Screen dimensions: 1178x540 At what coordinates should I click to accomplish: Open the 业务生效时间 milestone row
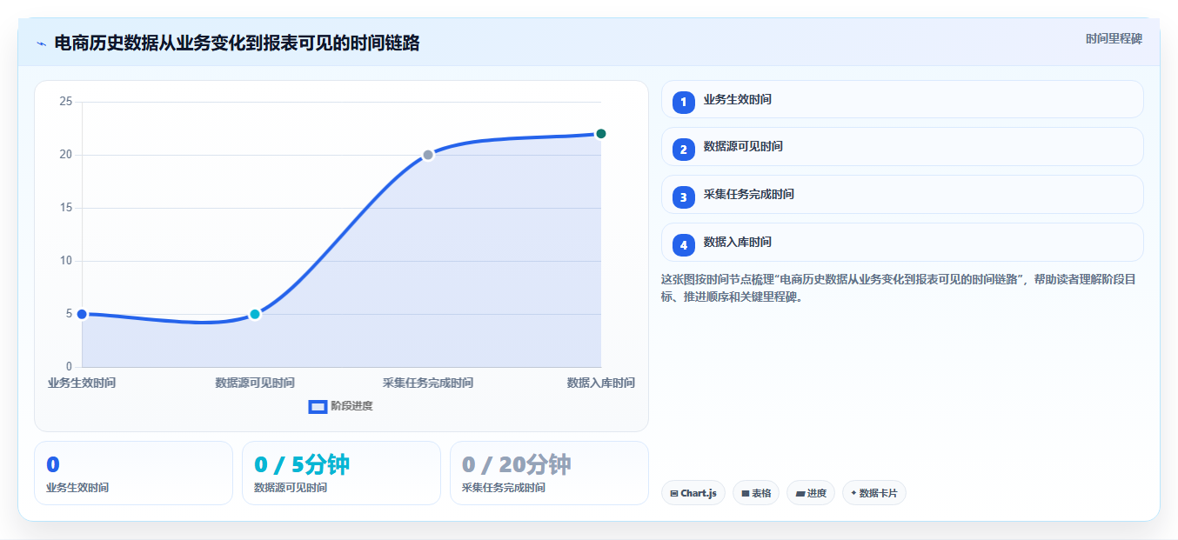(x=902, y=99)
